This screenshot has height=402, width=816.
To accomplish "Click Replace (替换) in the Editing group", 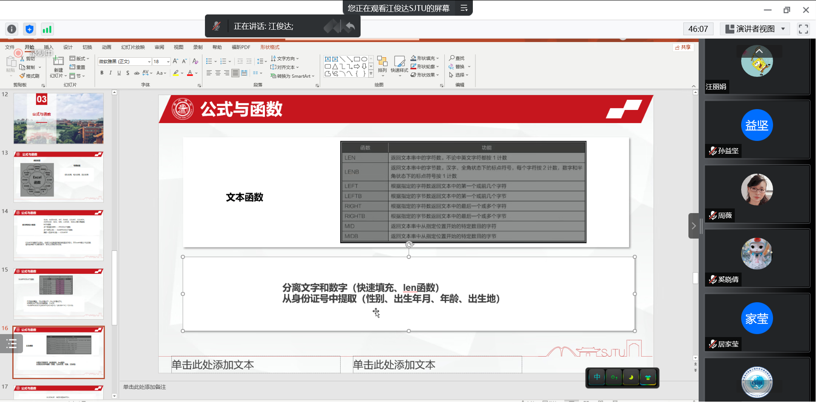I will coord(459,66).
